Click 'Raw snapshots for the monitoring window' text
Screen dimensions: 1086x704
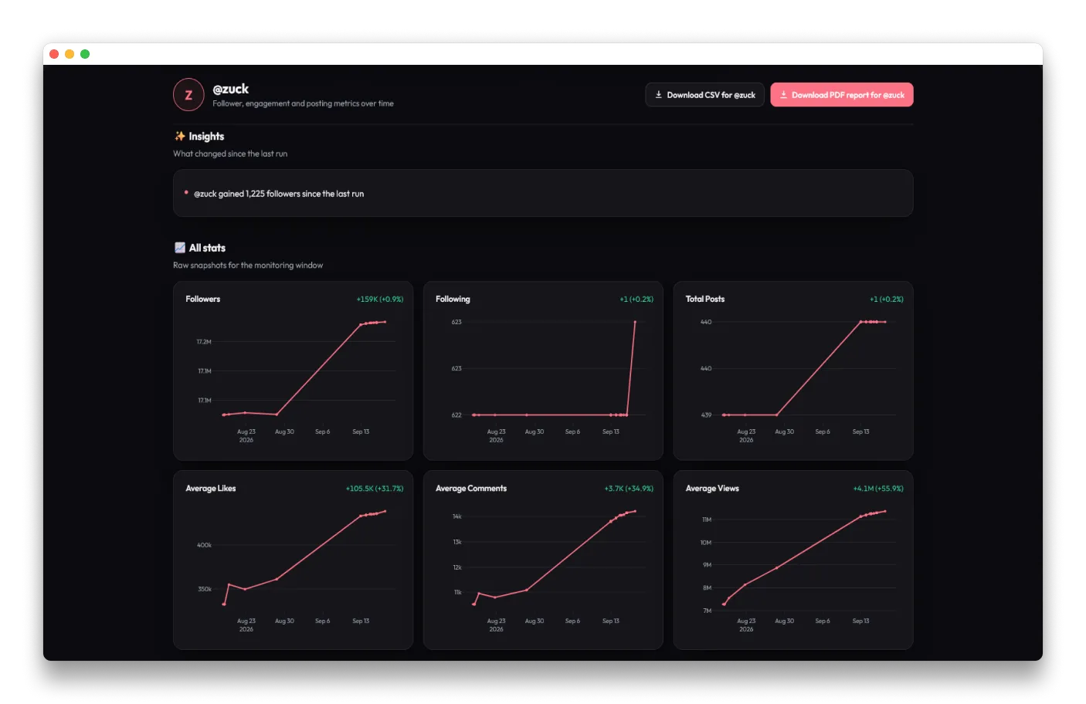[248, 265]
